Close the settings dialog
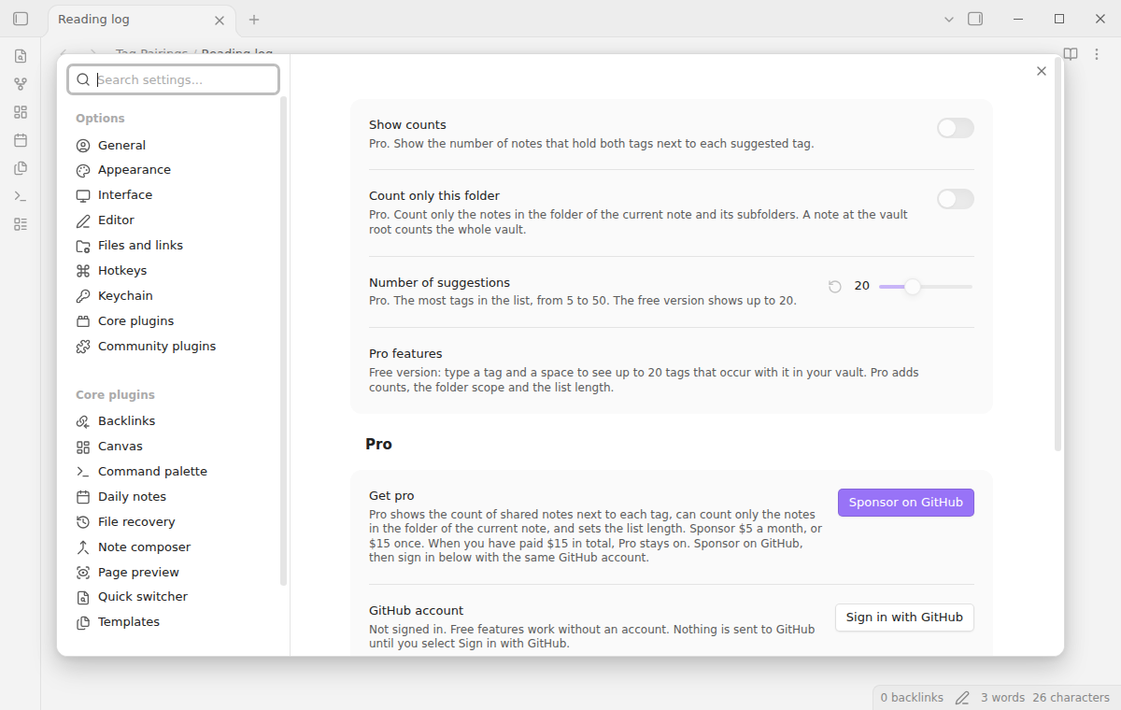 pos(1042,71)
